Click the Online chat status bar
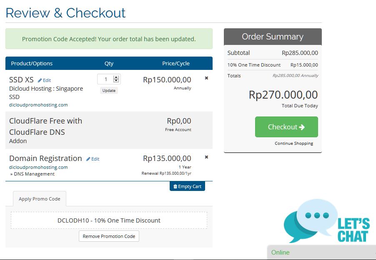Viewport: 376px width, 260px height. pos(321,253)
